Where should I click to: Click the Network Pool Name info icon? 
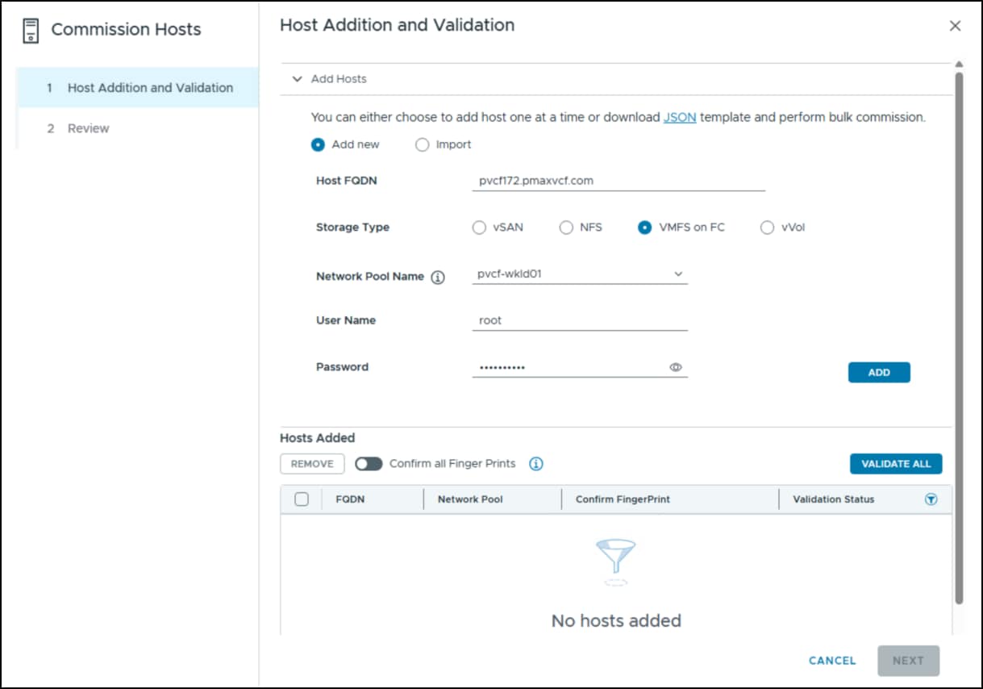438,277
